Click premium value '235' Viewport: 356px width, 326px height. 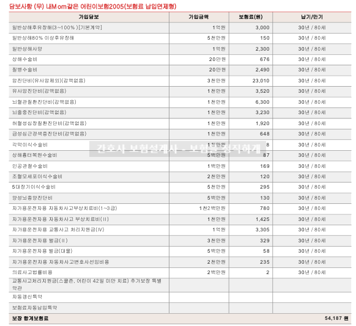click(x=265, y=262)
